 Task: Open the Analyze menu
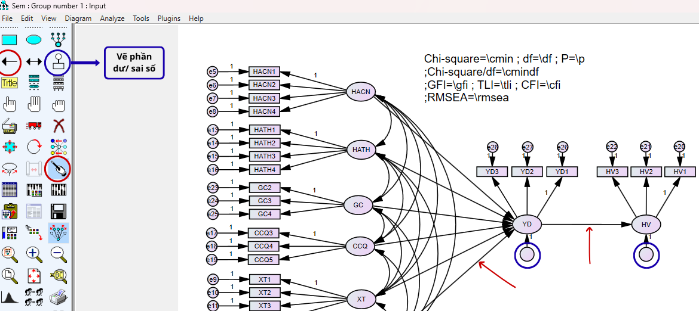(x=112, y=18)
